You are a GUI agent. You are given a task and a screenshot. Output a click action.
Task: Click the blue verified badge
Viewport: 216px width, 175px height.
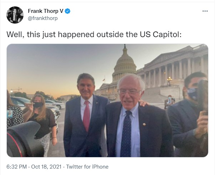click(67, 11)
